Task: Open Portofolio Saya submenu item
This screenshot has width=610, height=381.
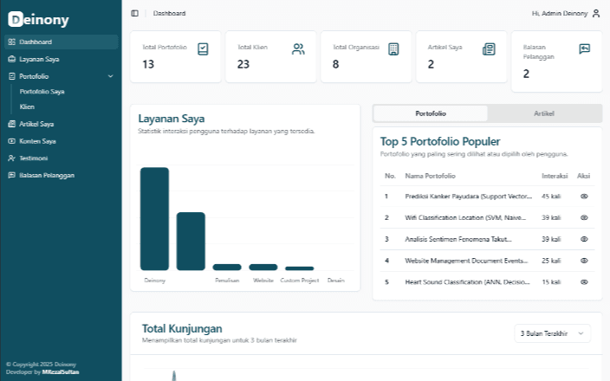Action: [42, 91]
